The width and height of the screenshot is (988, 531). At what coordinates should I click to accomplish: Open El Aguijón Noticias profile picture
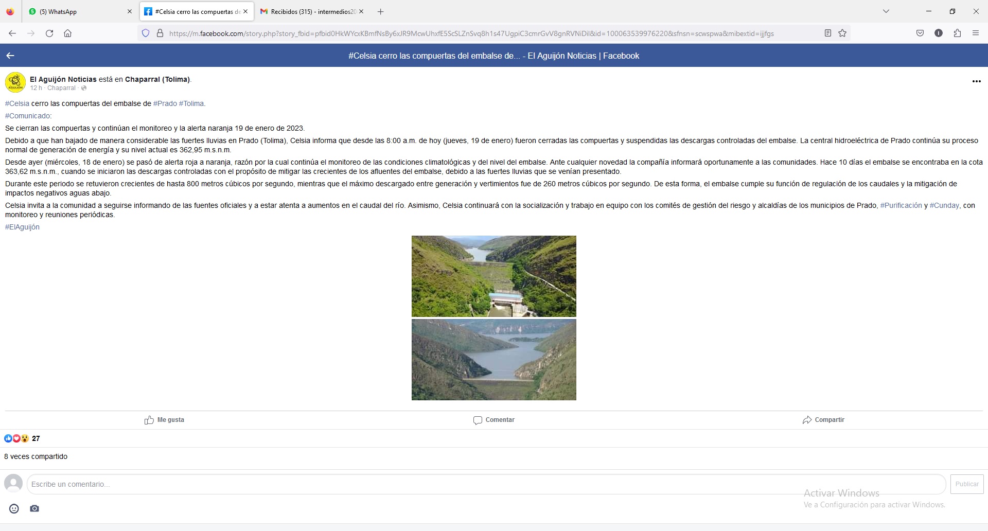click(15, 82)
